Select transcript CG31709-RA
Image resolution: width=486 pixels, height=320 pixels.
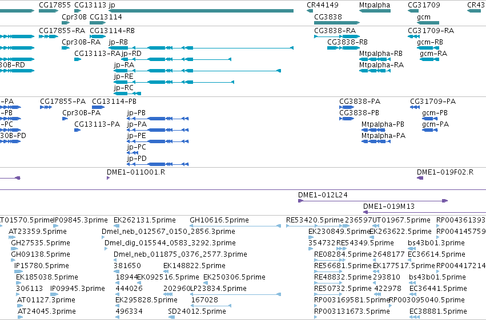(x=414, y=37)
